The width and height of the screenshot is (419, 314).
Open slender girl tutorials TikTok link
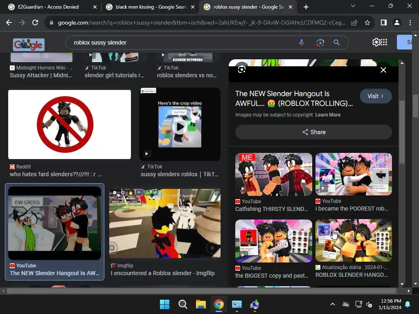coord(115,75)
